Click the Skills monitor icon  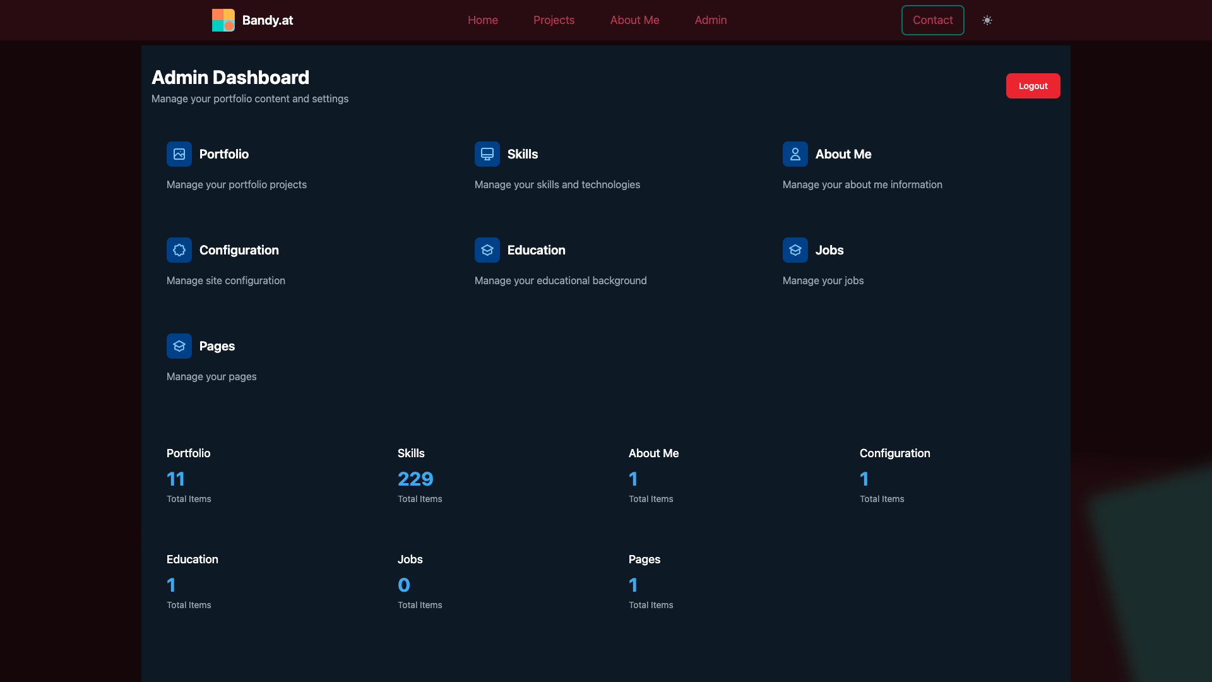click(487, 154)
